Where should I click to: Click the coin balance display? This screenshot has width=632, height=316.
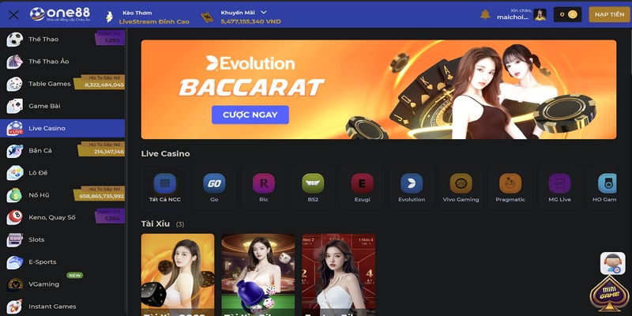coord(567,14)
